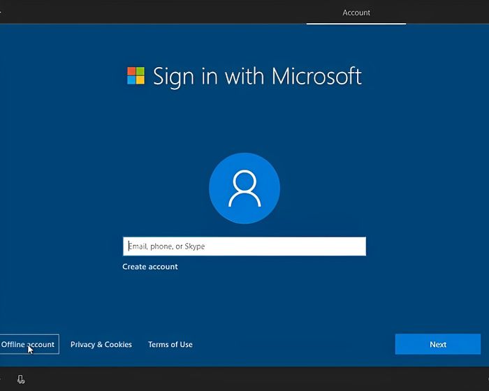The height and width of the screenshot is (391, 489).
Task: Select the Account tab at top
Action: 356,13
